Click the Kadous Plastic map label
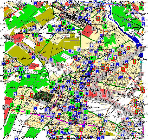The height and width of the screenshot is (140, 148). point(129,89)
